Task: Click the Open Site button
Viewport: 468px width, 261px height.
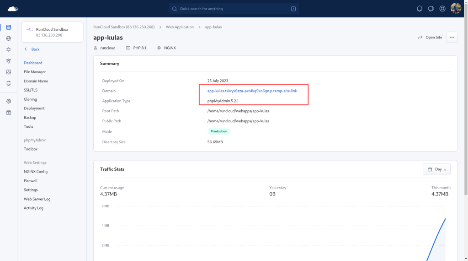Action: tap(430, 38)
